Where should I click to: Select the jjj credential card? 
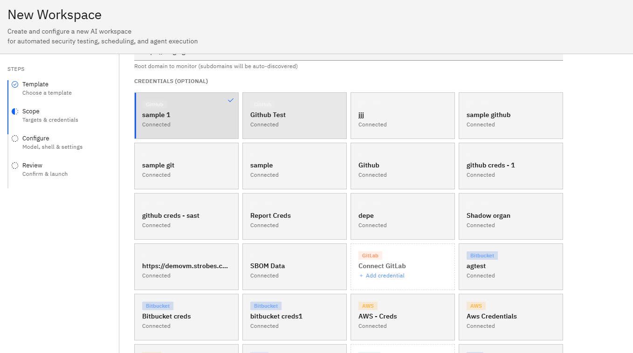coord(403,116)
